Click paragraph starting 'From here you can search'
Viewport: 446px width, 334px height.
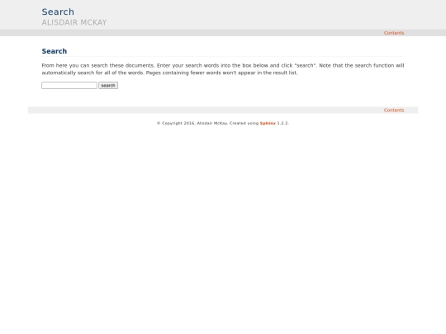click(223, 69)
